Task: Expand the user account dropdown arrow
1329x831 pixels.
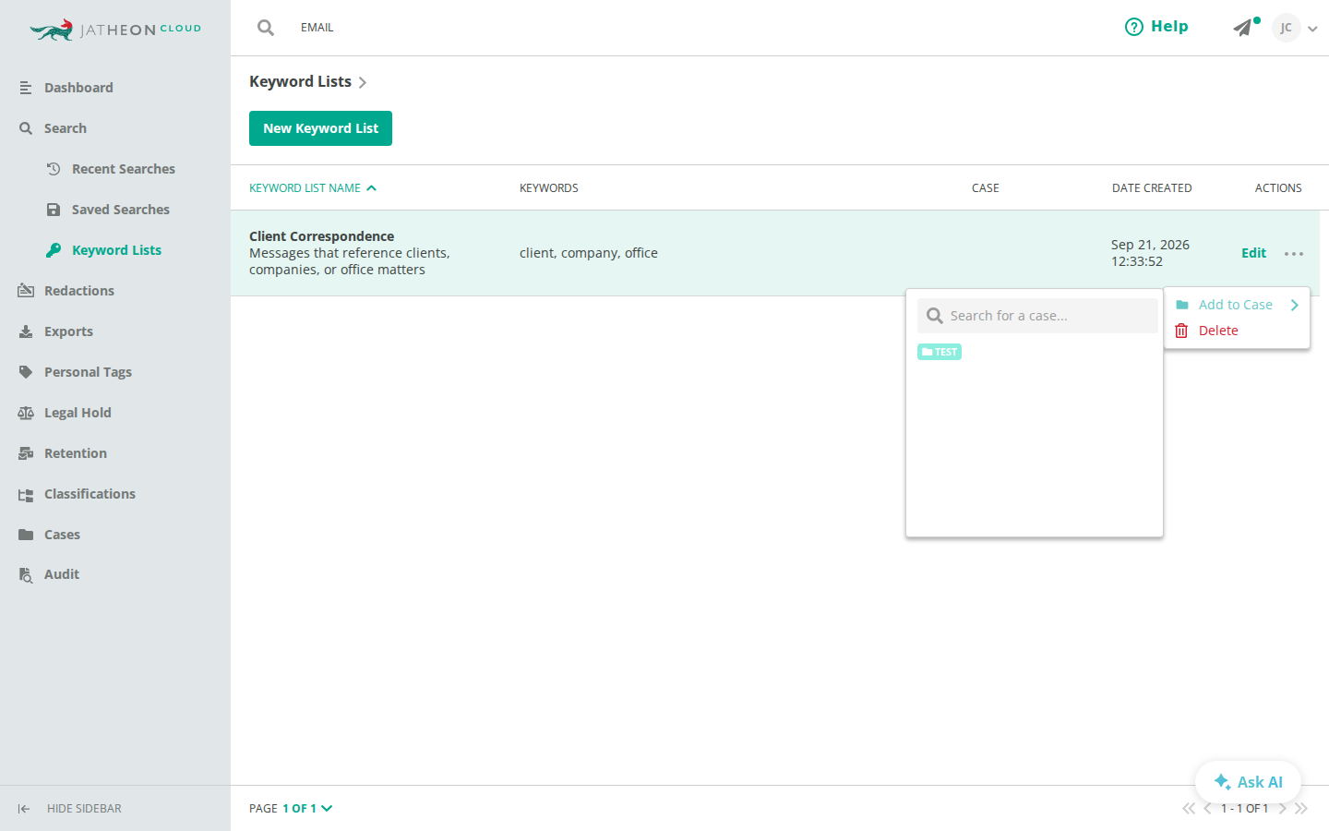Action: coord(1312,29)
